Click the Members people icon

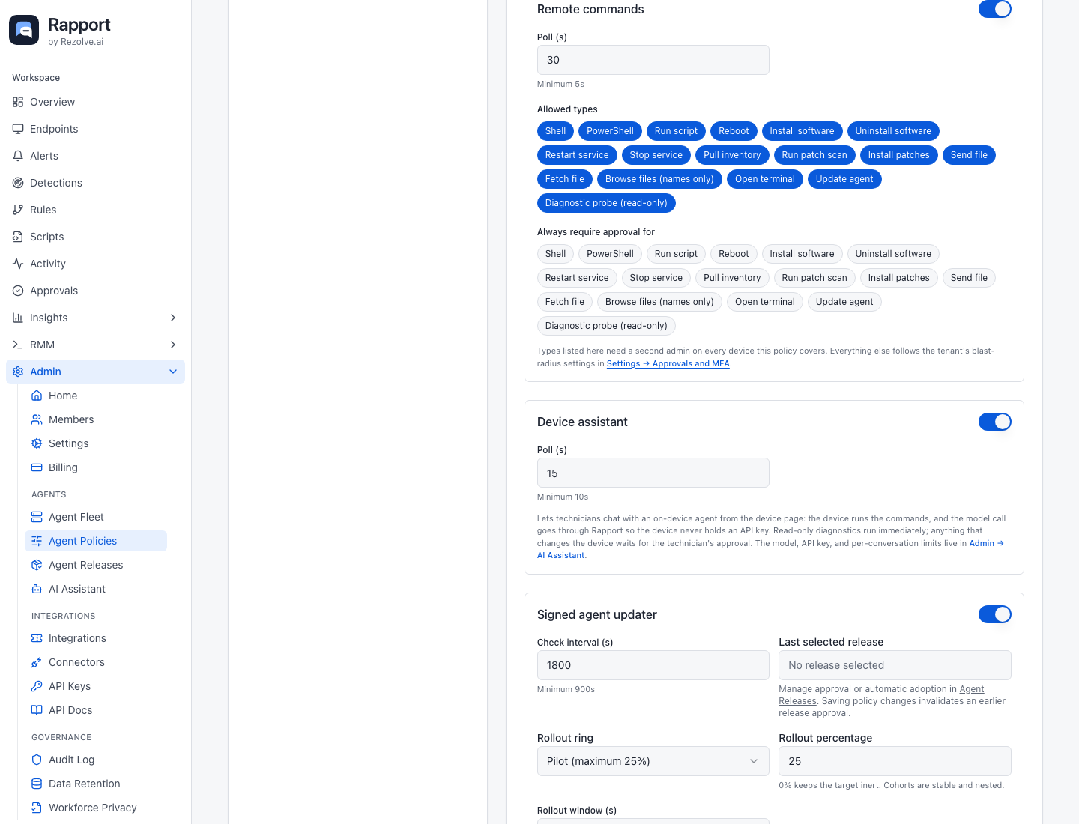tap(37, 419)
